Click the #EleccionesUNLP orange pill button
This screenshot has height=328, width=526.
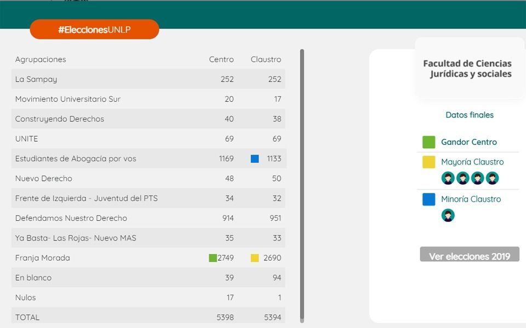pos(94,30)
